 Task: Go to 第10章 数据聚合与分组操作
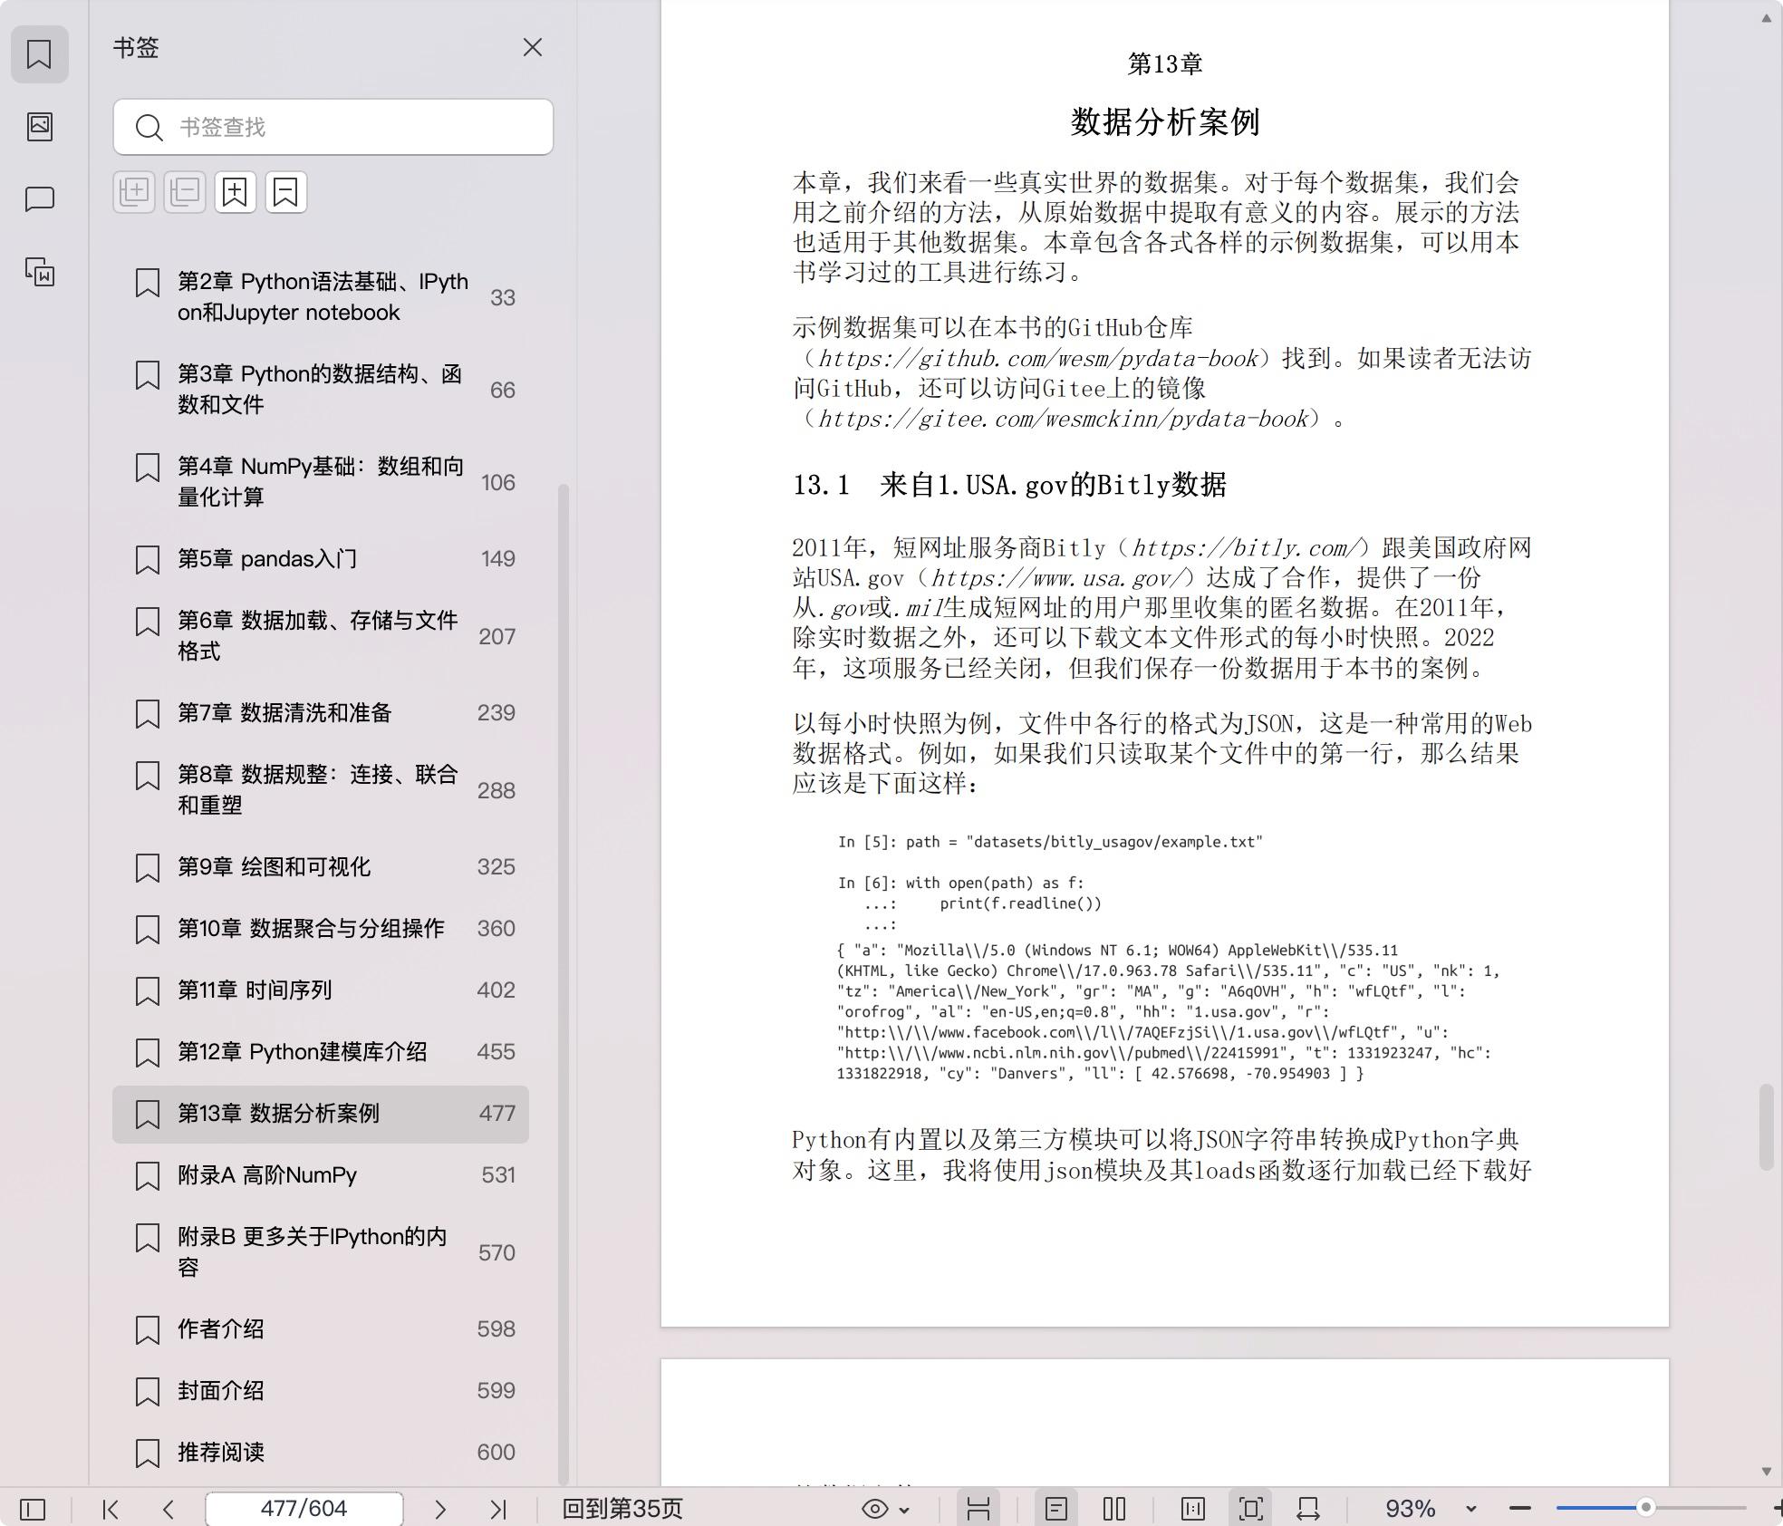coord(321,929)
